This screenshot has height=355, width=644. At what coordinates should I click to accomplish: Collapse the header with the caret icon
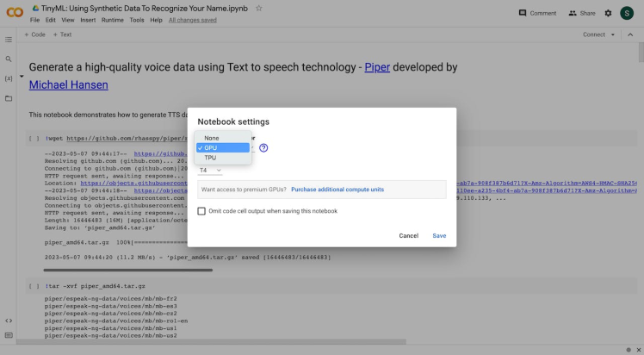630,35
